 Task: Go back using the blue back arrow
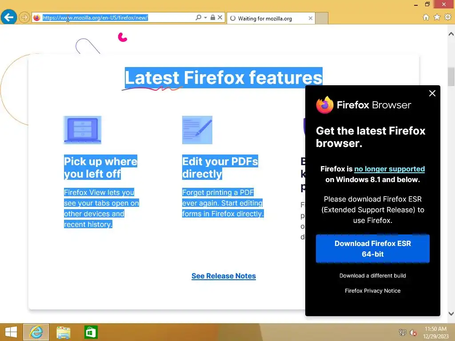point(9,17)
